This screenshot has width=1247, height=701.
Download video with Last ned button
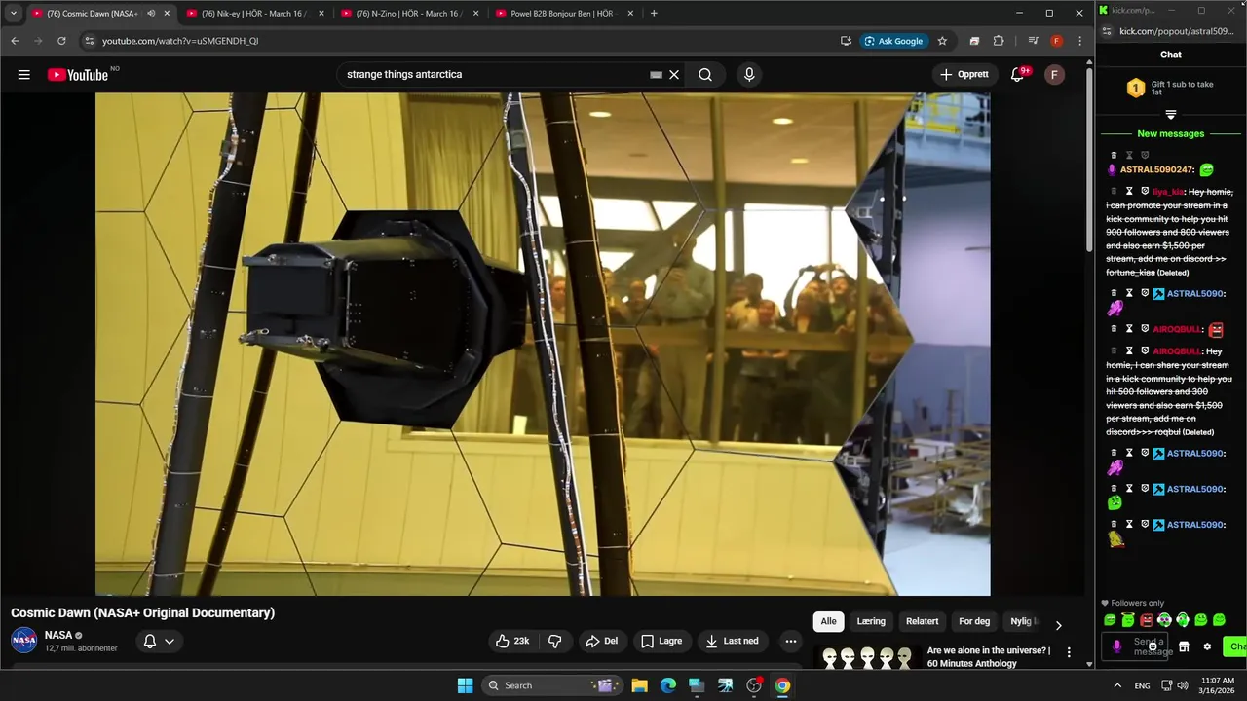tap(732, 641)
